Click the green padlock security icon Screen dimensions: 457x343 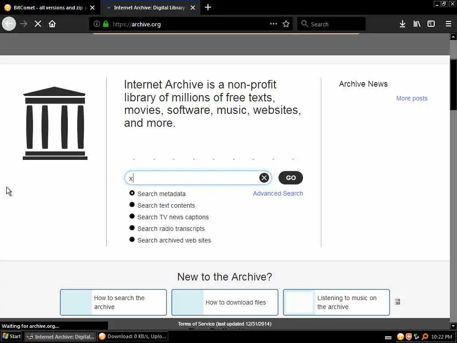(106, 24)
